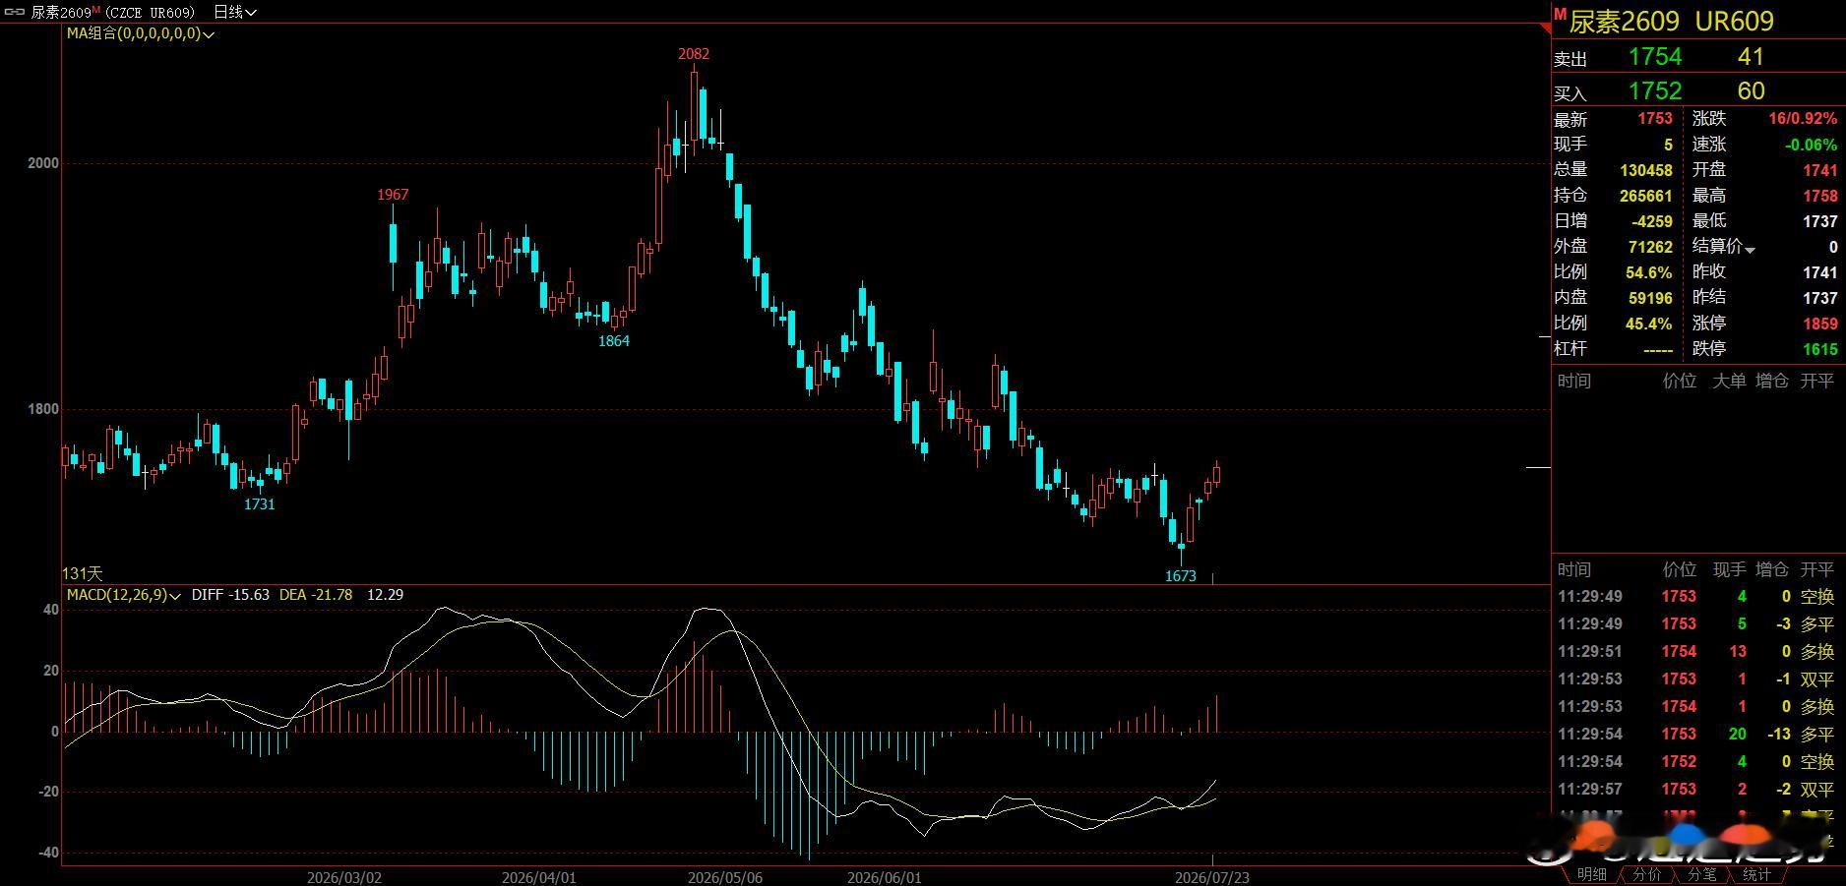Click the 持仓 value 265661
Image resolution: width=1846 pixels, height=886 pixels.
pyautogui.click(x=1646, y=196)
